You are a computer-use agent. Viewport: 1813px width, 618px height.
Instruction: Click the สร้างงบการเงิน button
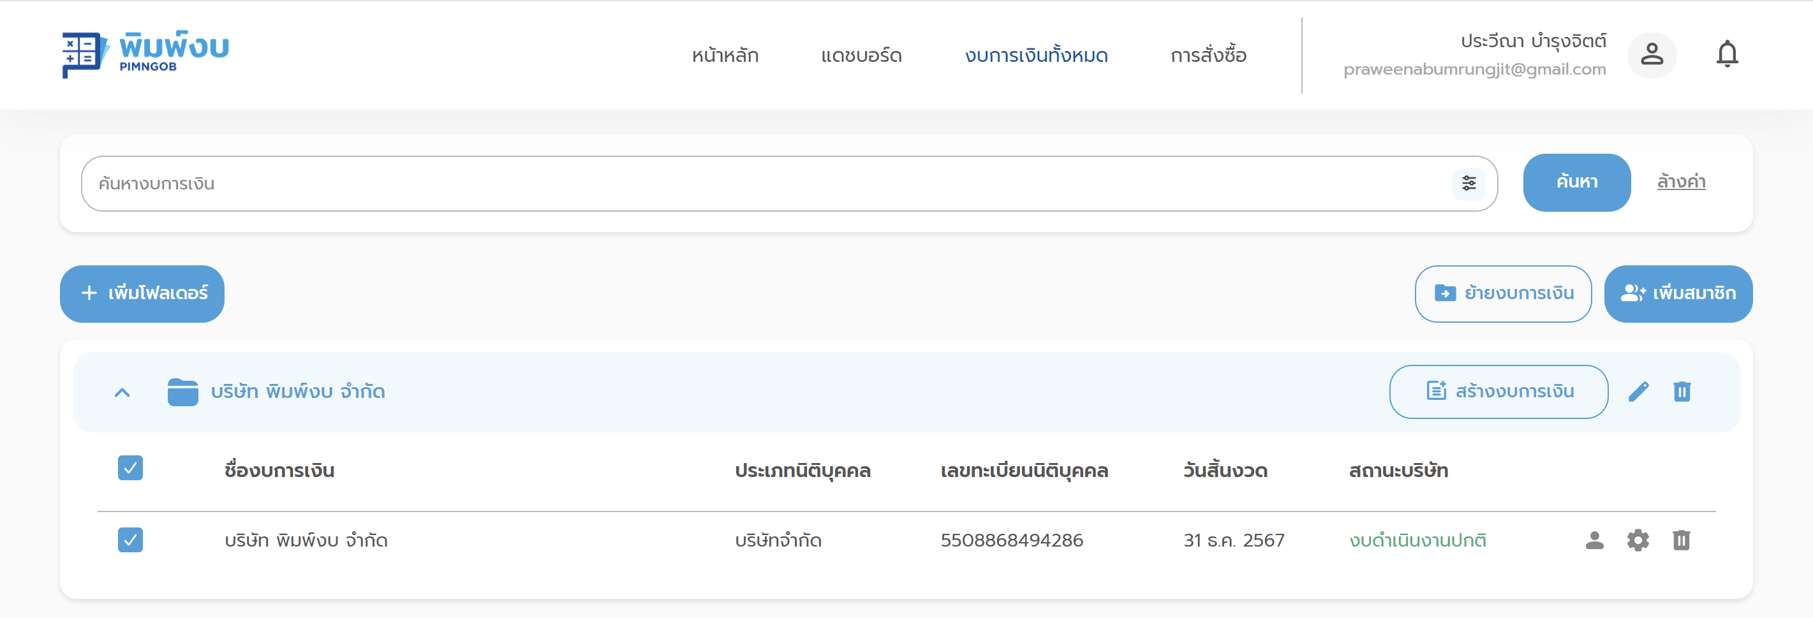click(x=1499, y=392)
